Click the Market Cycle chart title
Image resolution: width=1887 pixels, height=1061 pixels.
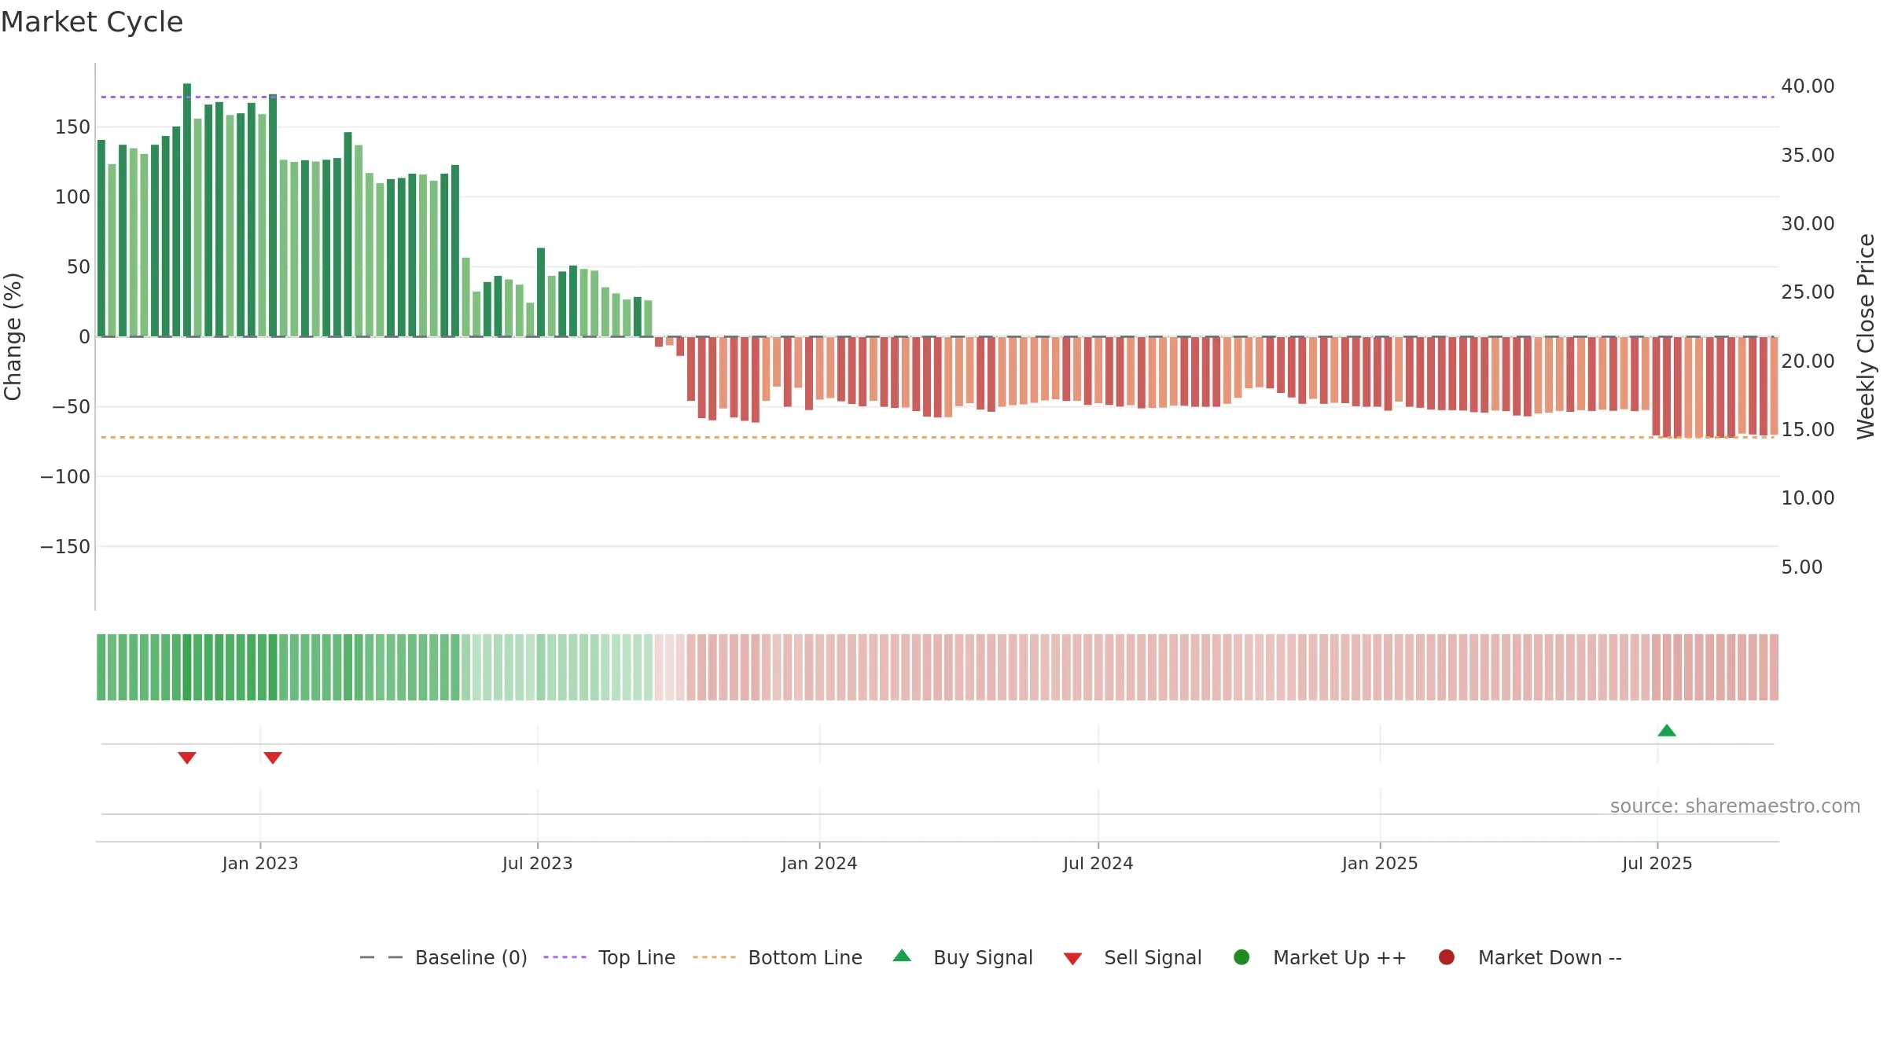[92, 22]
